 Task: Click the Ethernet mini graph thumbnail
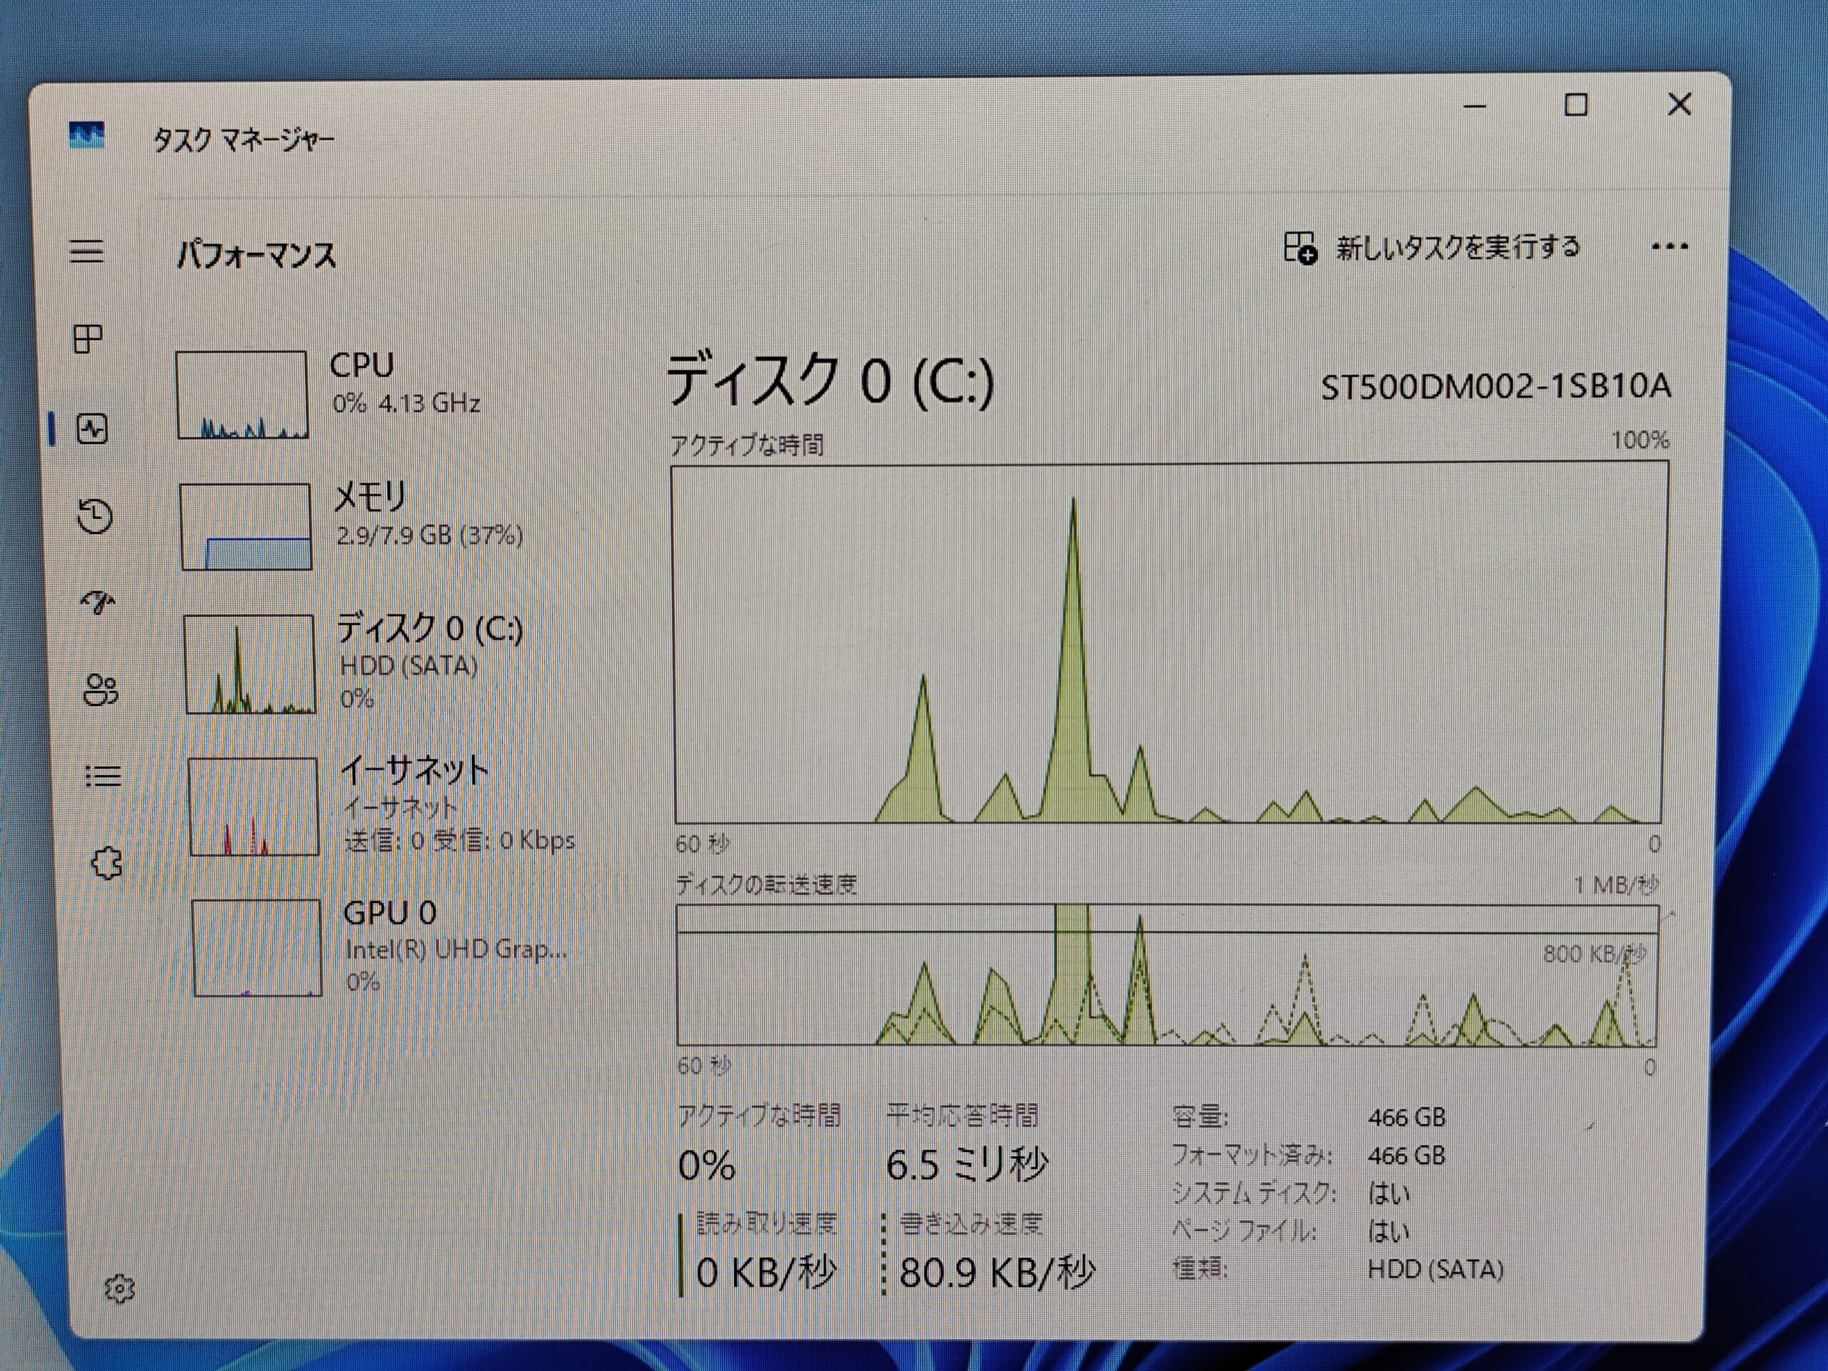pyautogui.click(x=253, y=807)
